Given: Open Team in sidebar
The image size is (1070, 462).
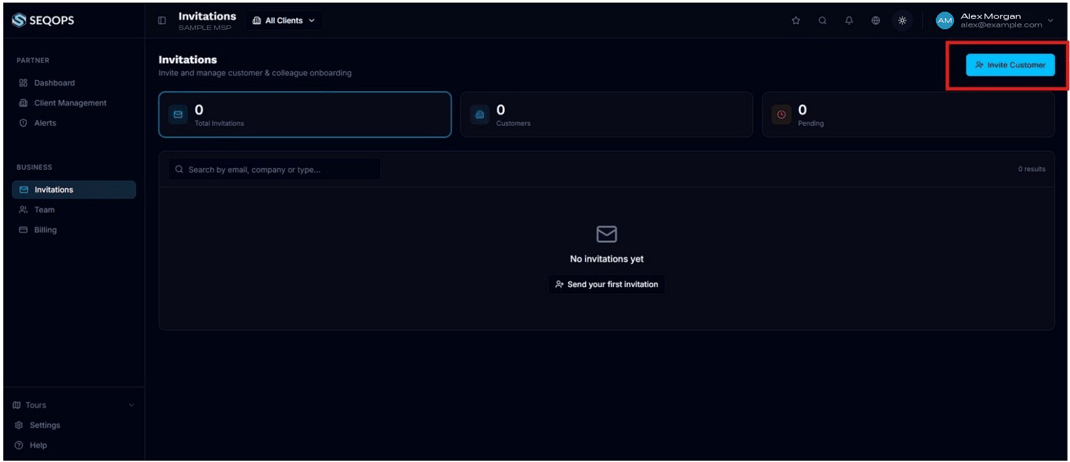Looking at the screenshot, I should point(74,210).
